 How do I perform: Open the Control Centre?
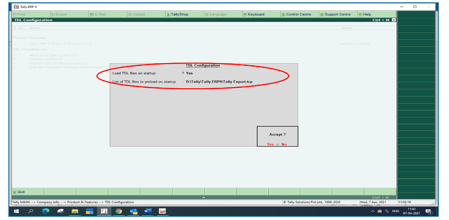coord(300,14)
